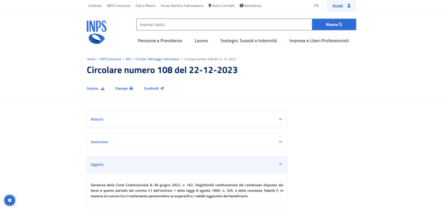Open Dati e Bilanci in the top bar
The width and height of the screenshot is (443, 210).
(145, 6)
